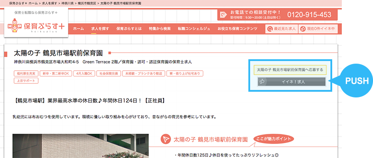The height and width of the screenshot is (158, 373).
Task: Click the 福利厚生充実 tag
Action: click(26, 74)
